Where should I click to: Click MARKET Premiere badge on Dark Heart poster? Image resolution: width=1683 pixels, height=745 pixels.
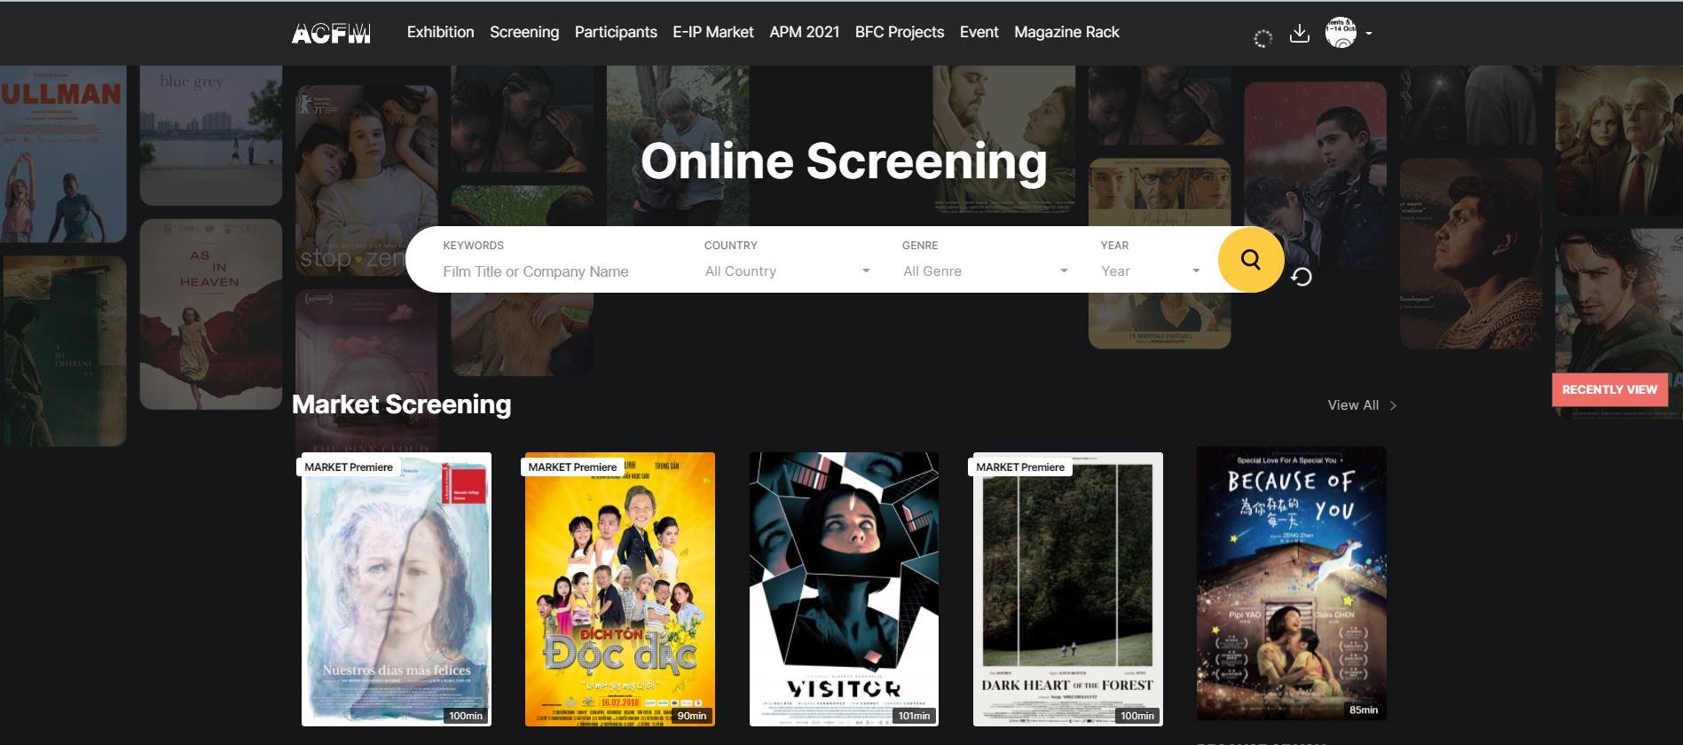pos(1020,467)
